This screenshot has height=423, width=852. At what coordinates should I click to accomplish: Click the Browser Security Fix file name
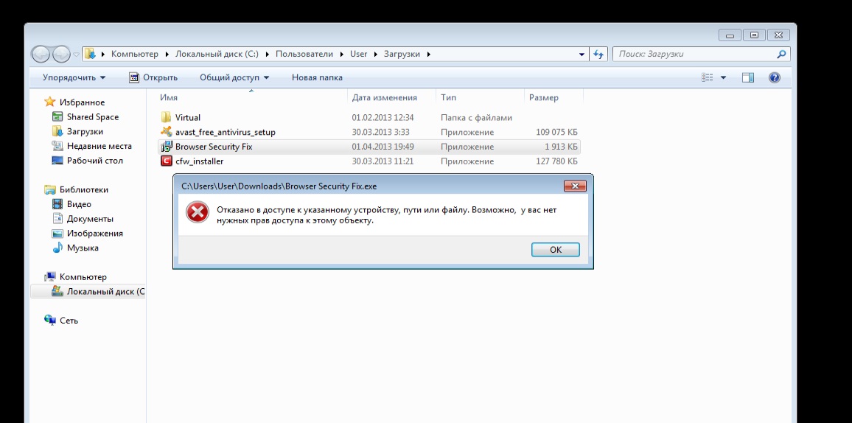tap(214, 147)
